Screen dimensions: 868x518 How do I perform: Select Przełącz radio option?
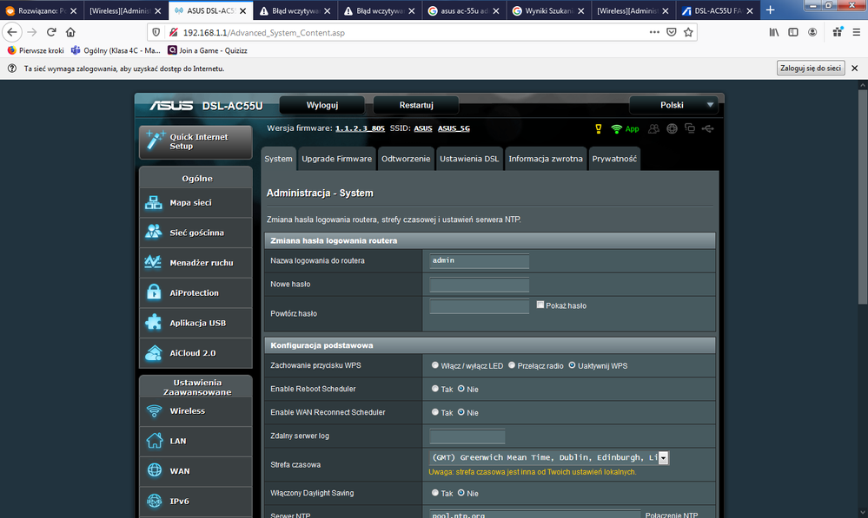[x=512, y=365]
